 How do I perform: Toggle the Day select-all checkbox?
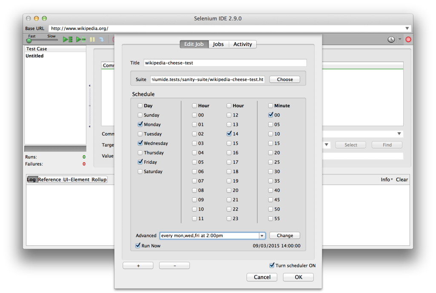click(140, 106)
